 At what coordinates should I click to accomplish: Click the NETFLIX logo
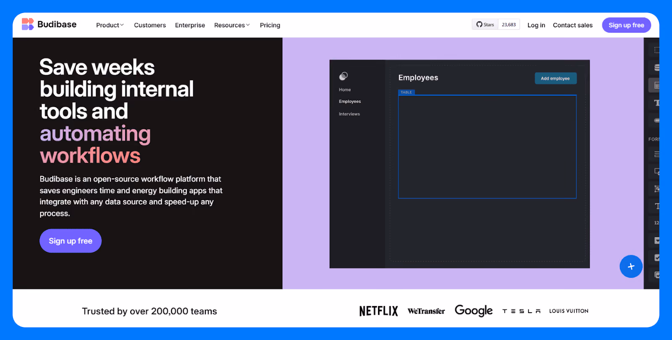point(378,311)
